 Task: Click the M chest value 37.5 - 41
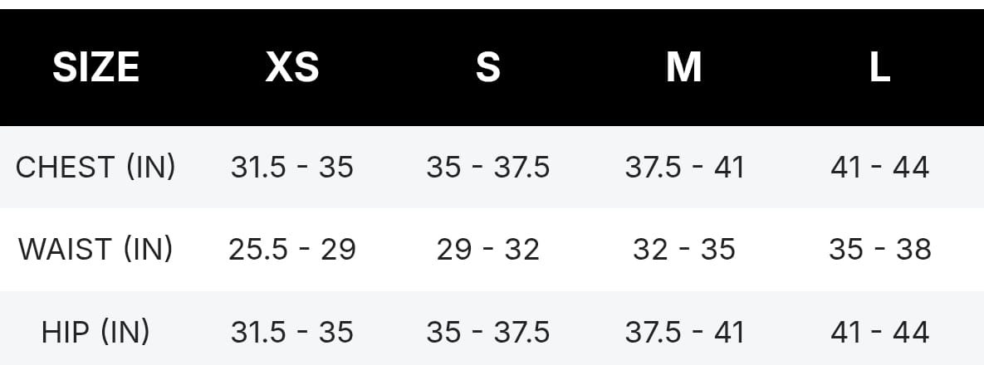click(x=684, y=167)
